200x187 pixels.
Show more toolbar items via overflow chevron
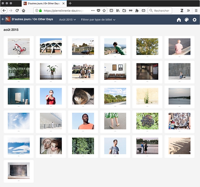(x=188, y=11)
